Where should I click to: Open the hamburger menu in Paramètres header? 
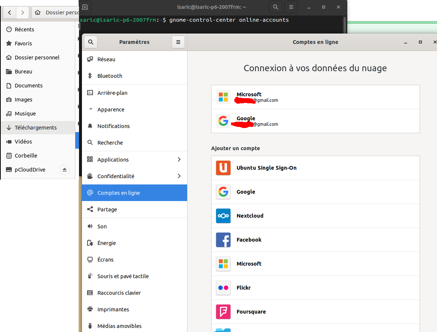178,42
